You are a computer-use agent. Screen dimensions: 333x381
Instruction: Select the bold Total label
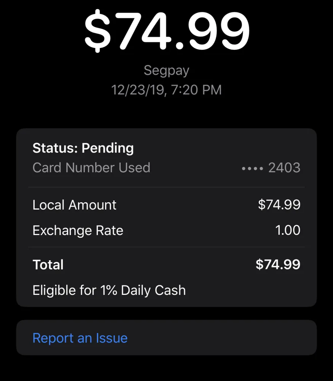pos(48,265)
